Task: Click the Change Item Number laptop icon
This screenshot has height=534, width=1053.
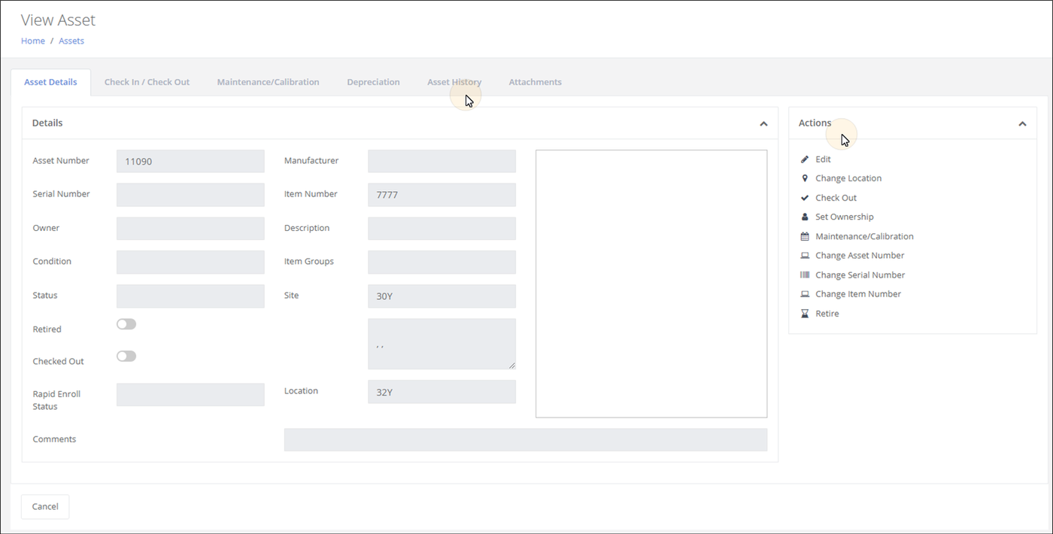Action: click(805, 294)
